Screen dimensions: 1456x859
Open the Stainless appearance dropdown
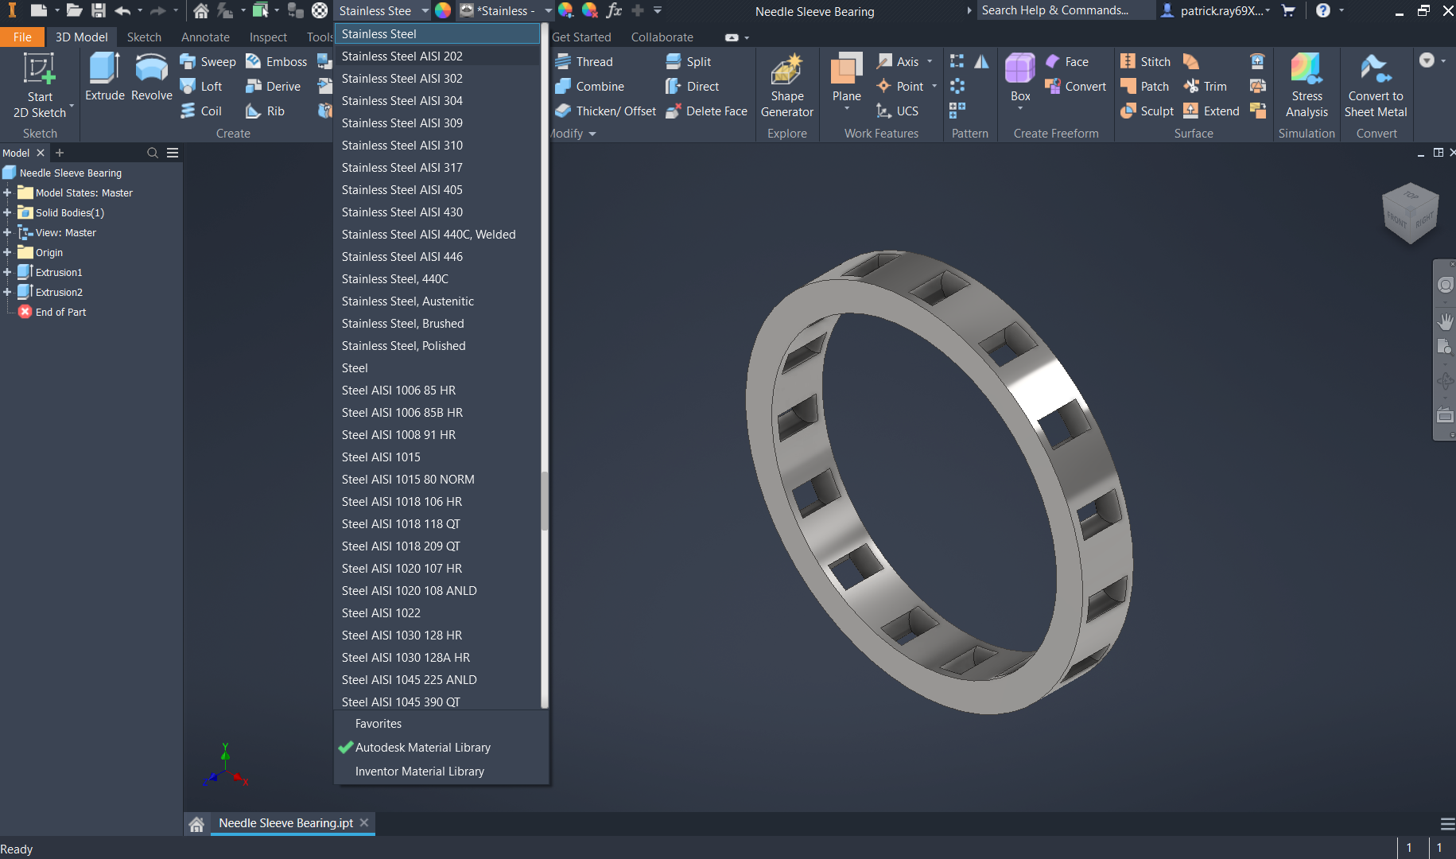click(x=548, y=11)
